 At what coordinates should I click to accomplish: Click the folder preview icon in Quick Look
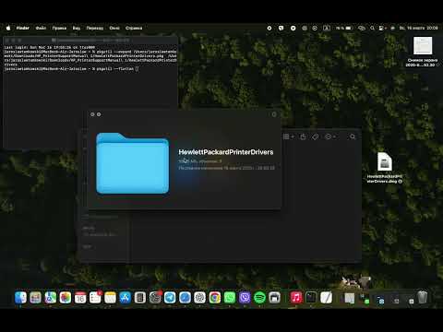133,163
